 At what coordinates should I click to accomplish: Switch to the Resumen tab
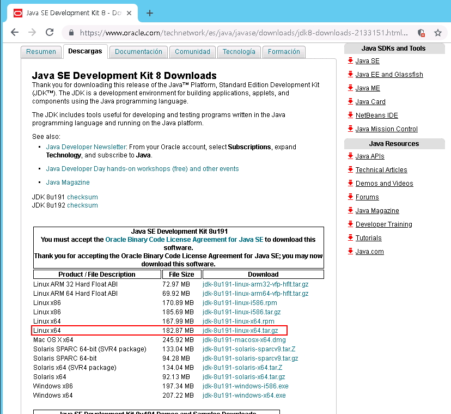(41, 52)
